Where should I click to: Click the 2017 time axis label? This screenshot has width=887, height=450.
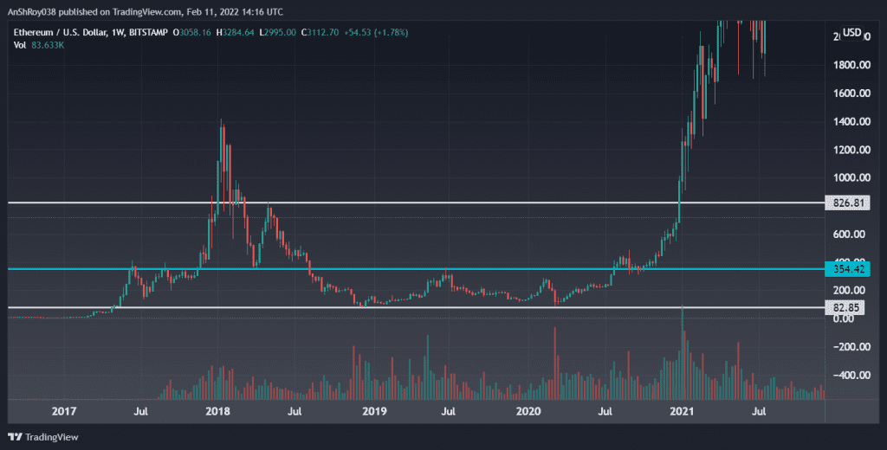63,412
